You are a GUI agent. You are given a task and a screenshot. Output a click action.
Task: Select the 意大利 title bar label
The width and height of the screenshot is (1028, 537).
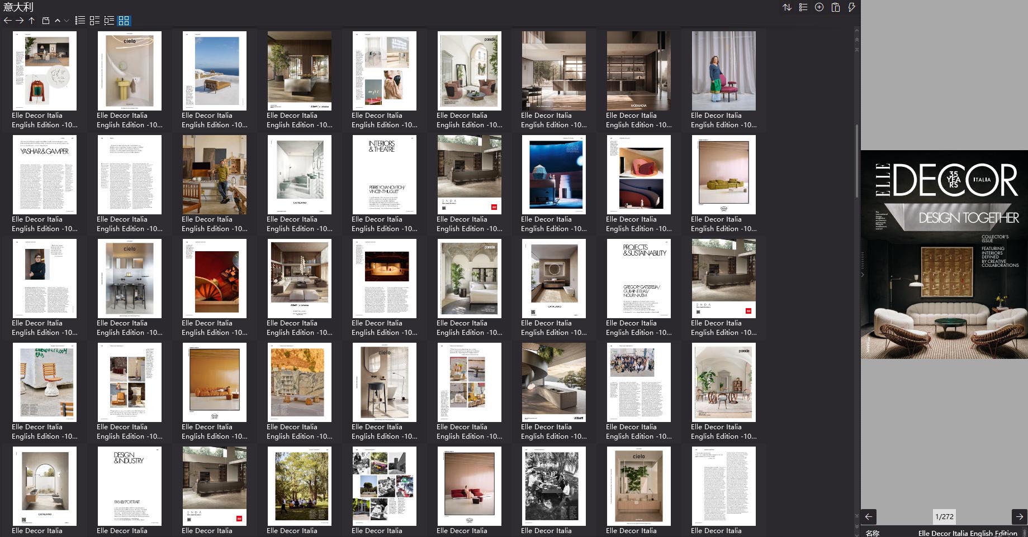17,7
